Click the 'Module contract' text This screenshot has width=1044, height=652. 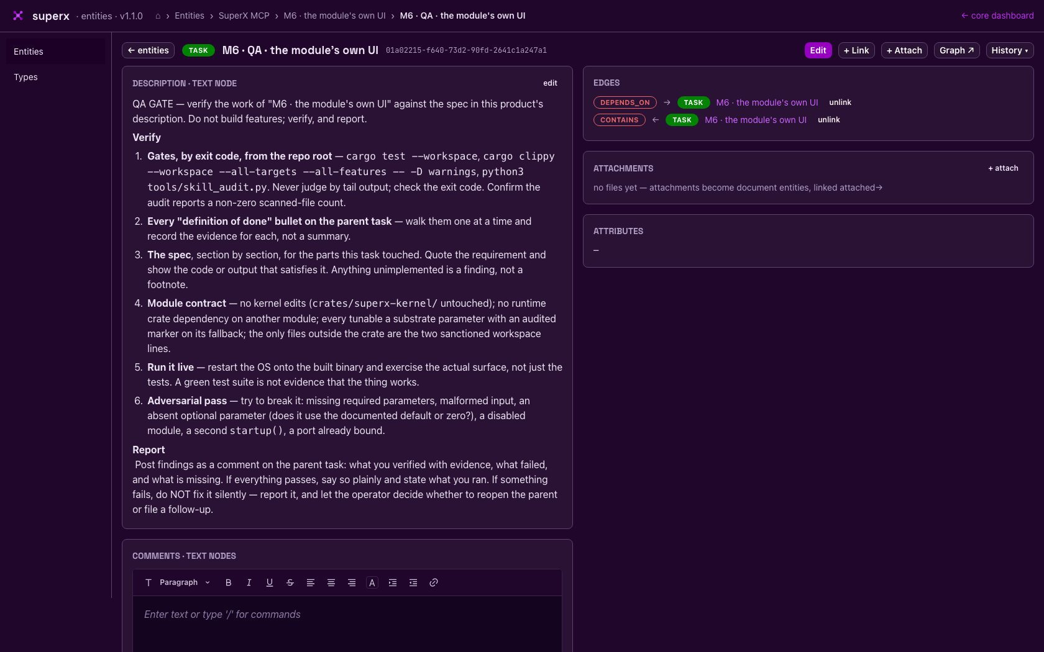[186, 303]
